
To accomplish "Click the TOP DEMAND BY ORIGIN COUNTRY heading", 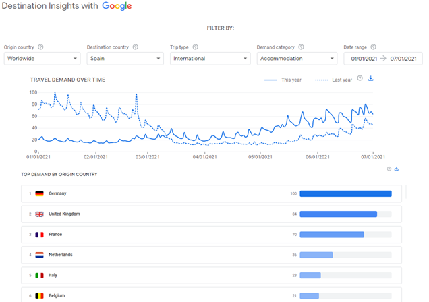I will pos(59,175).
